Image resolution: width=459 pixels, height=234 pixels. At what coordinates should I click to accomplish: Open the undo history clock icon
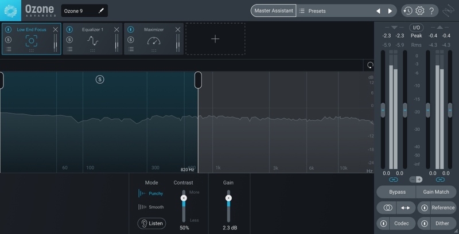click(x=407, y=11)
